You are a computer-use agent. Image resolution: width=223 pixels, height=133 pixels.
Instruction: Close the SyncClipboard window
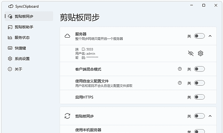(216, 5)
